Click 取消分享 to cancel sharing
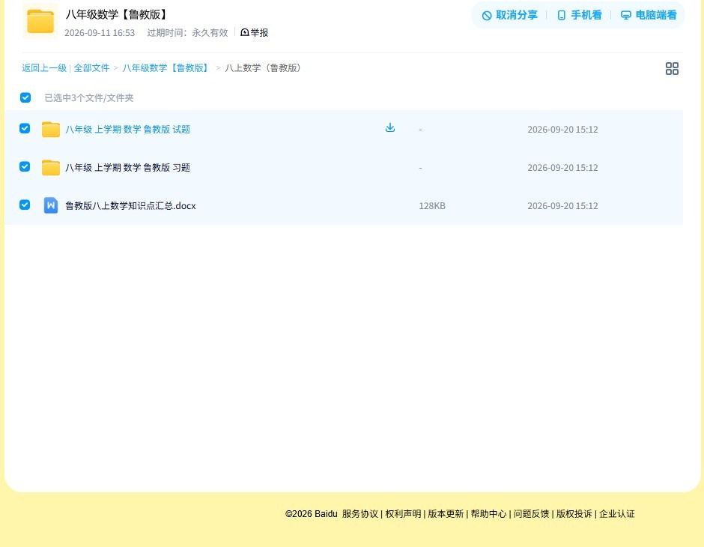Viewport: 704px width, 547px height. 509,15
